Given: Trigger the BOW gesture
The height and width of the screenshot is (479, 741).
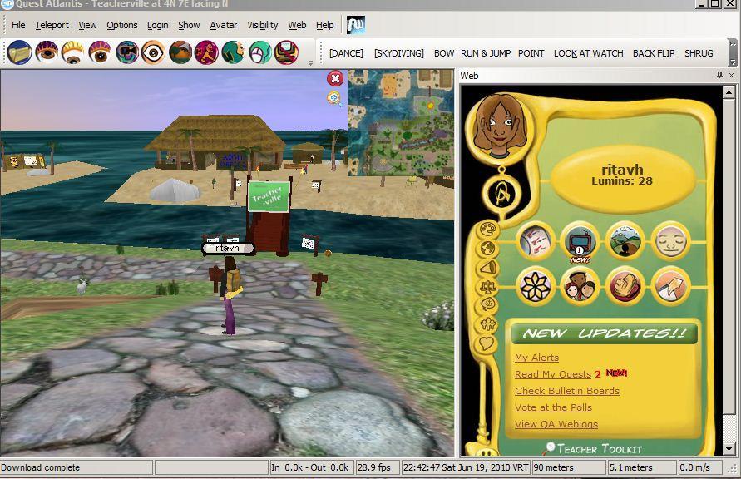Looking at the screenshot, I should tap(444, 53).
